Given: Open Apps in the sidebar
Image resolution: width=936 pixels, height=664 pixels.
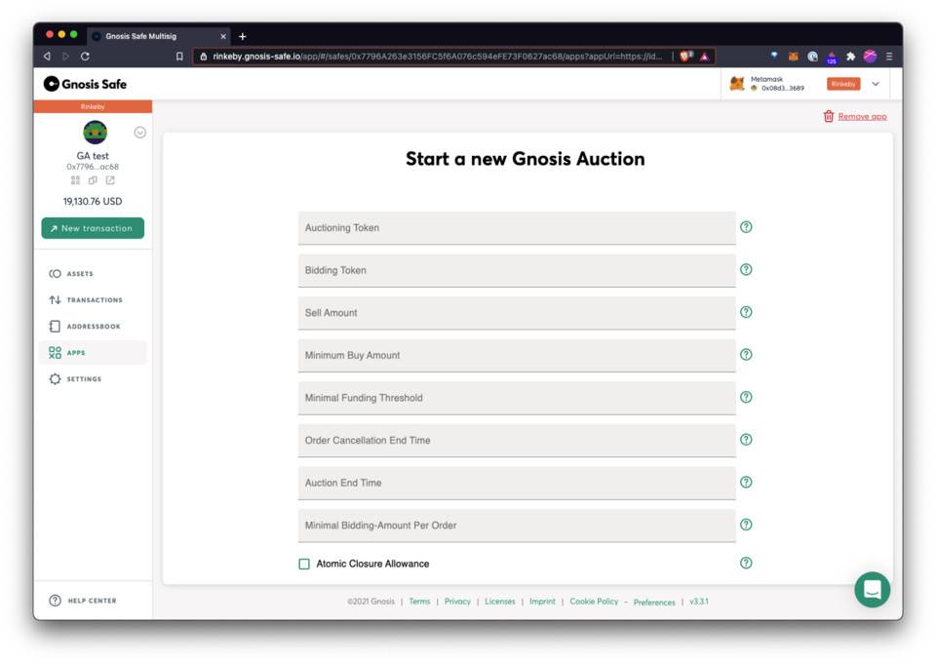Looking at the screenshot, I should point(93,352).
